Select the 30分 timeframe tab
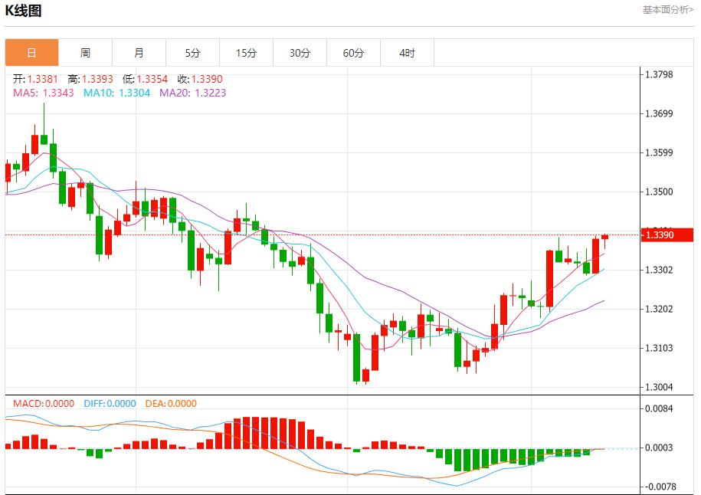The height and width of the screenshot is (495, 701). 300,53
